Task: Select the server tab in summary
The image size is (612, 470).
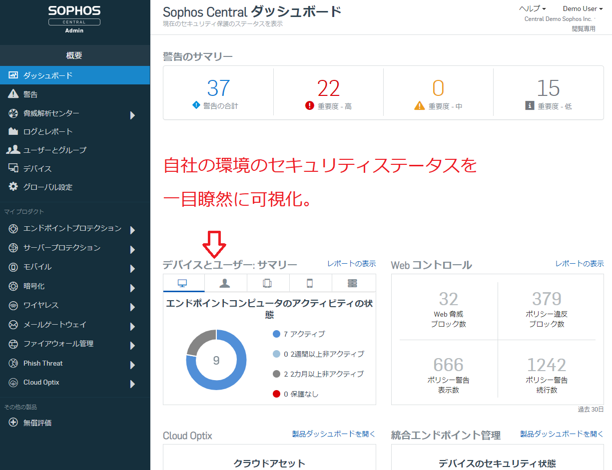Action: [353, 283]
